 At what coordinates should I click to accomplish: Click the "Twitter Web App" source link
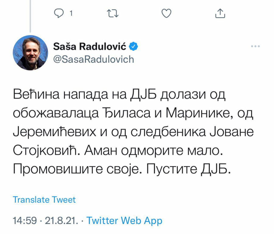coord(124,220)
